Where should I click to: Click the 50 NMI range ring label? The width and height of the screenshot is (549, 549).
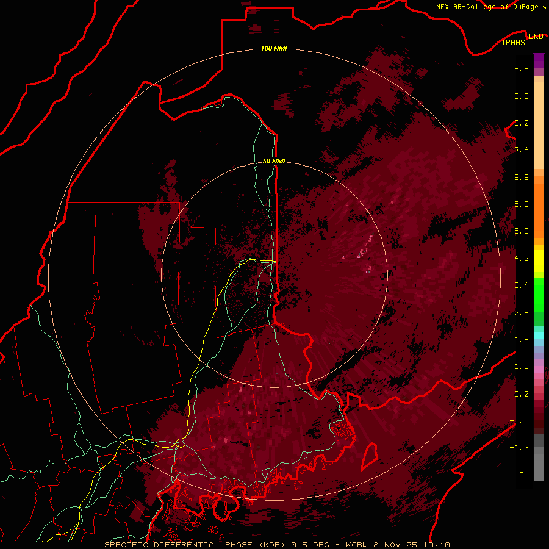pyautogui.click(x=274, y=161)
